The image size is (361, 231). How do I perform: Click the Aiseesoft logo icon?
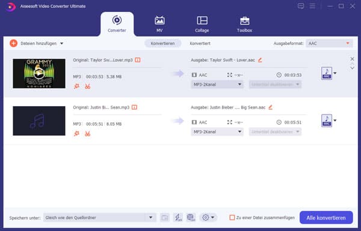pos(10,7)
